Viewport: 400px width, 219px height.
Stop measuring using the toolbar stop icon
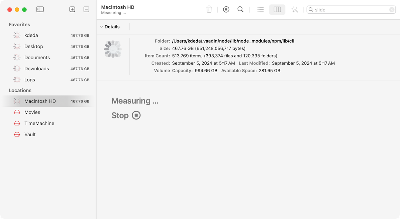(226, 9)
